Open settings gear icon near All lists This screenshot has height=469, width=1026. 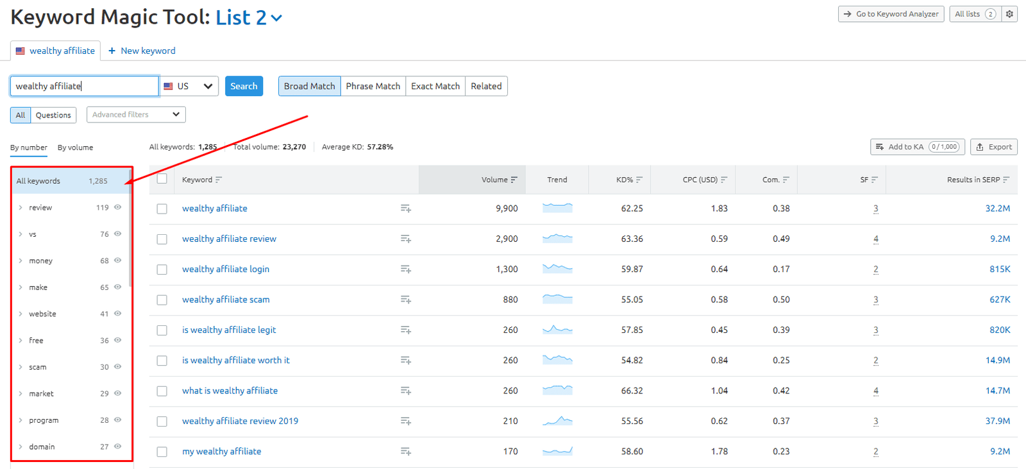(x=1009, y=14)
